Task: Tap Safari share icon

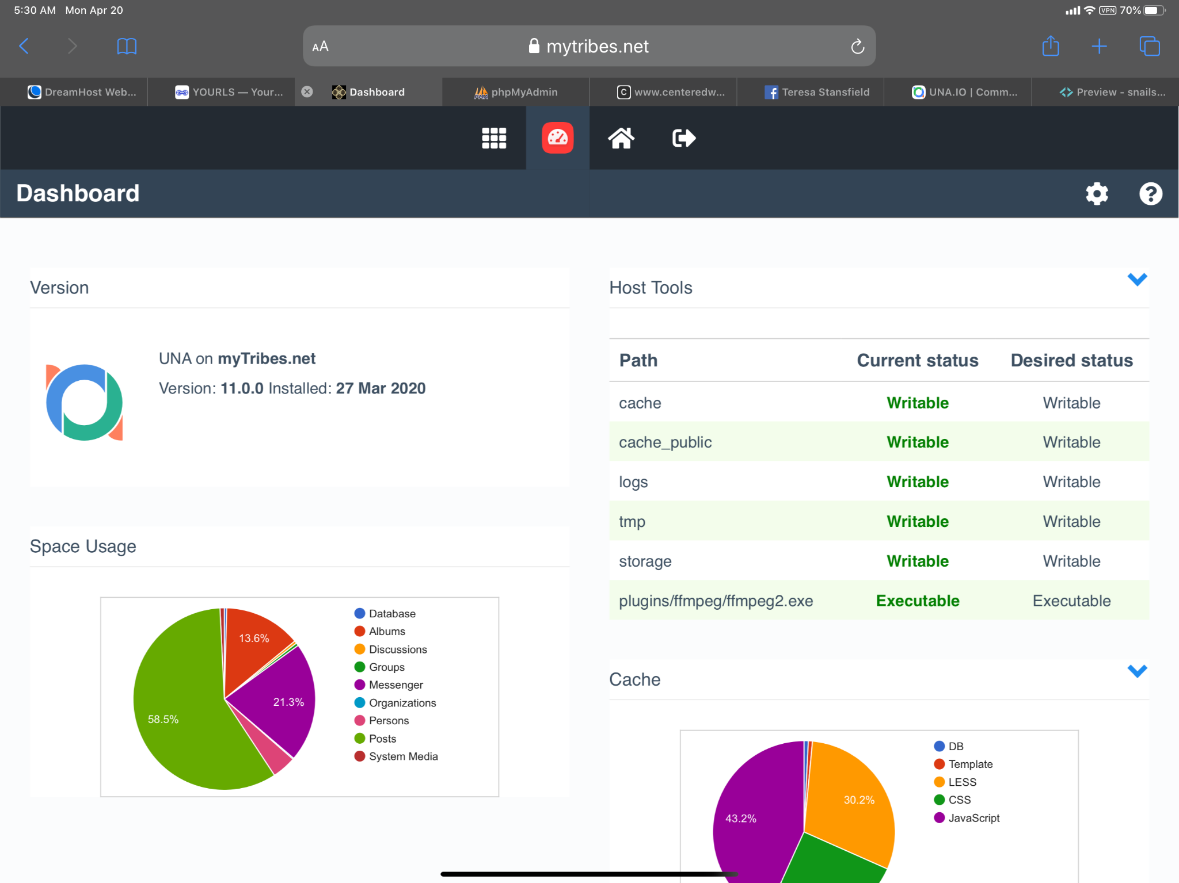Action: [x=1051, y=46]
